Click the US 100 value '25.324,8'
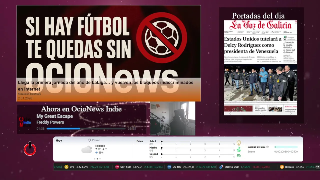Viewport: 320px width, 180px height. point(188,167)
